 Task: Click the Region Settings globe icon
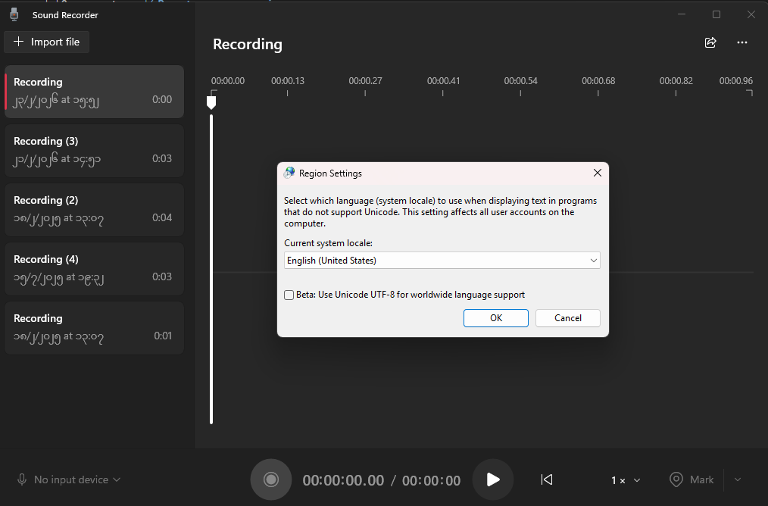coord(289,173)
